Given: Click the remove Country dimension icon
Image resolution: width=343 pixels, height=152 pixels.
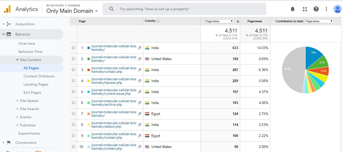Looking at the screenshot, I should [x=158, y=21].
